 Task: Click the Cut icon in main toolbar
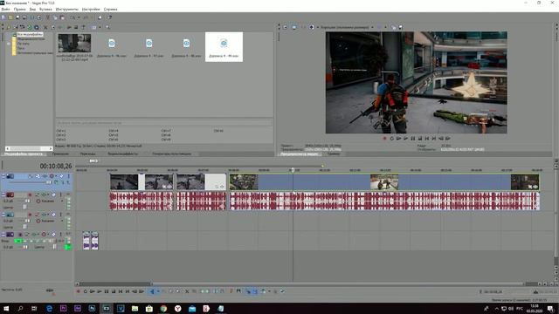point(48,17)
